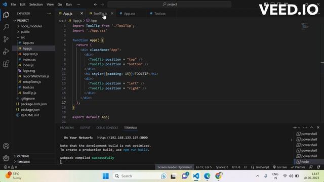Open the Accounts menu icon

[6, 146]
